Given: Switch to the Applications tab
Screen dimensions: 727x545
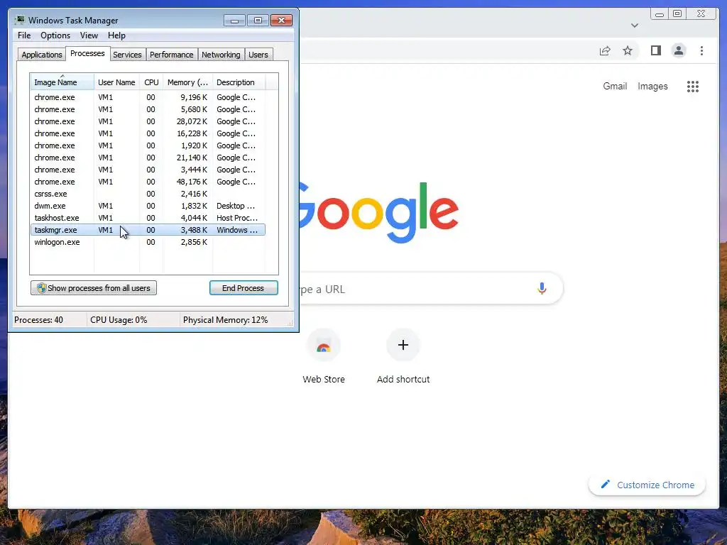Looking at the screenshot, I should pos(42,55).
